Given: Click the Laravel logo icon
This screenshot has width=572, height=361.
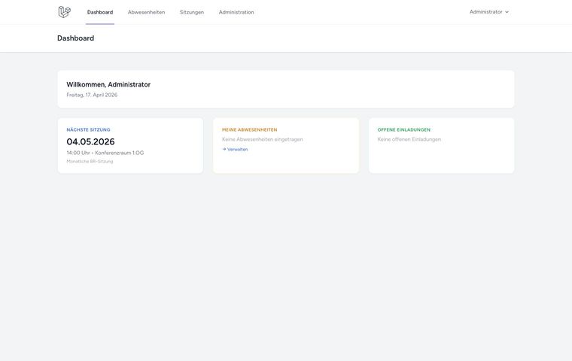Looking at the screenshot, I should 64,12.
